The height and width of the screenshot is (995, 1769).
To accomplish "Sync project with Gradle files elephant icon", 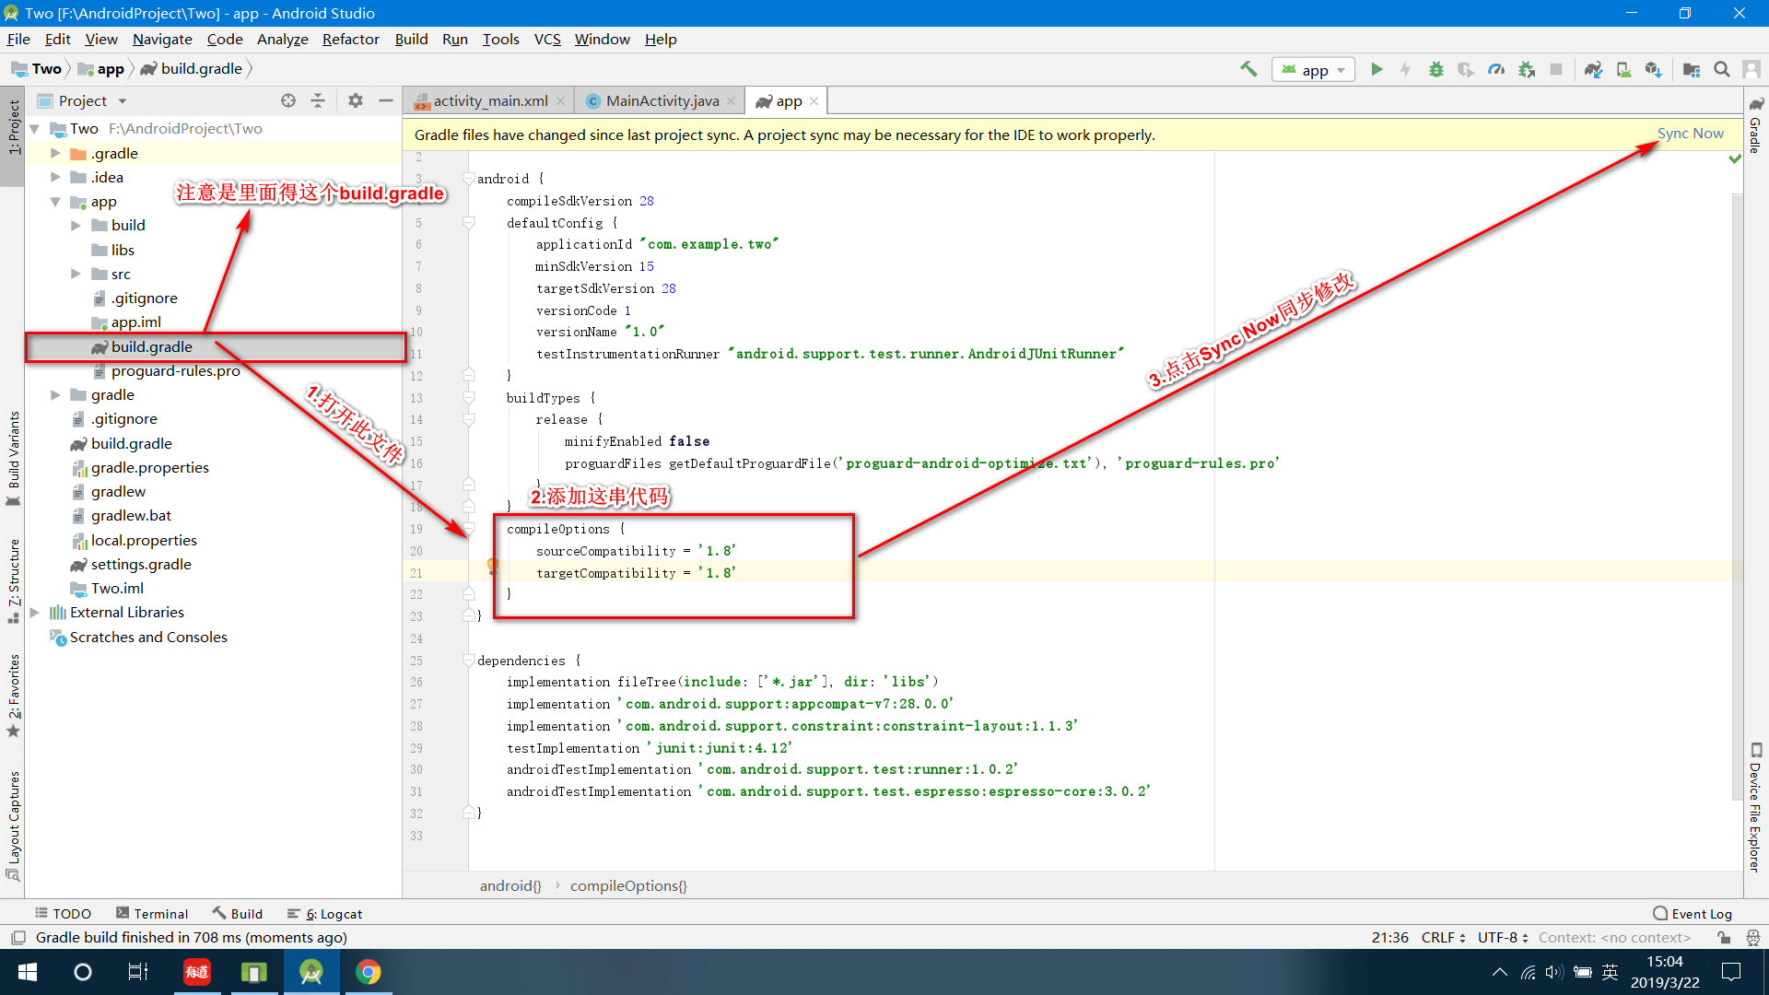I will pyautogui.click(x=1593, y=69).
